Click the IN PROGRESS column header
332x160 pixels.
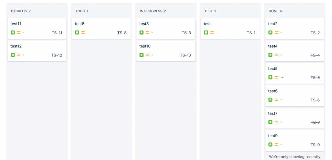tap(153, 11)
